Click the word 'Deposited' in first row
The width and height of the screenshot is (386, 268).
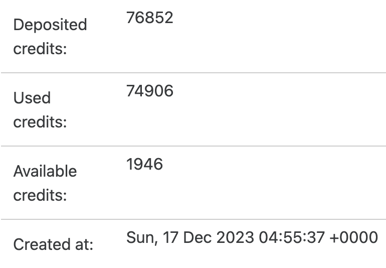(x=50, y=25)
